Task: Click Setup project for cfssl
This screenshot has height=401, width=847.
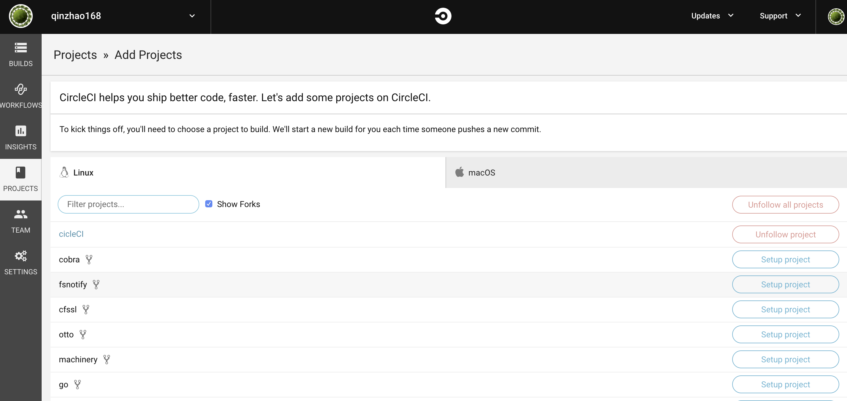Action: point(785,310)
